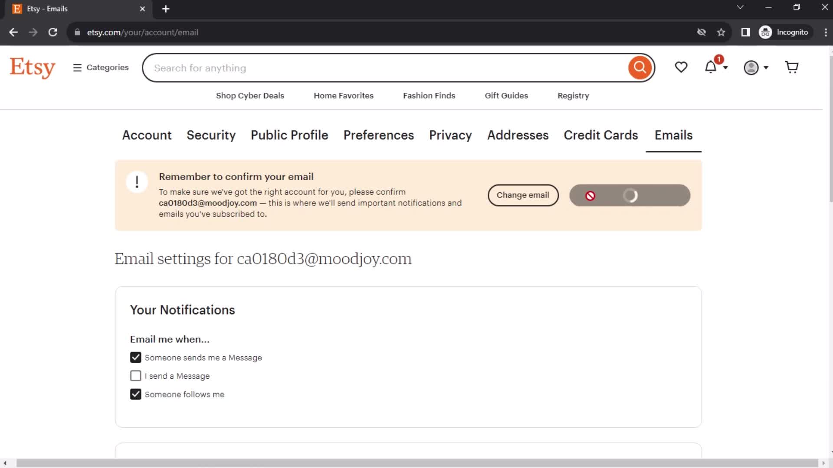Enable the 'I send a Message' checkbox
833x468 pixels.
pyautogui.click(x=136, y=376)
